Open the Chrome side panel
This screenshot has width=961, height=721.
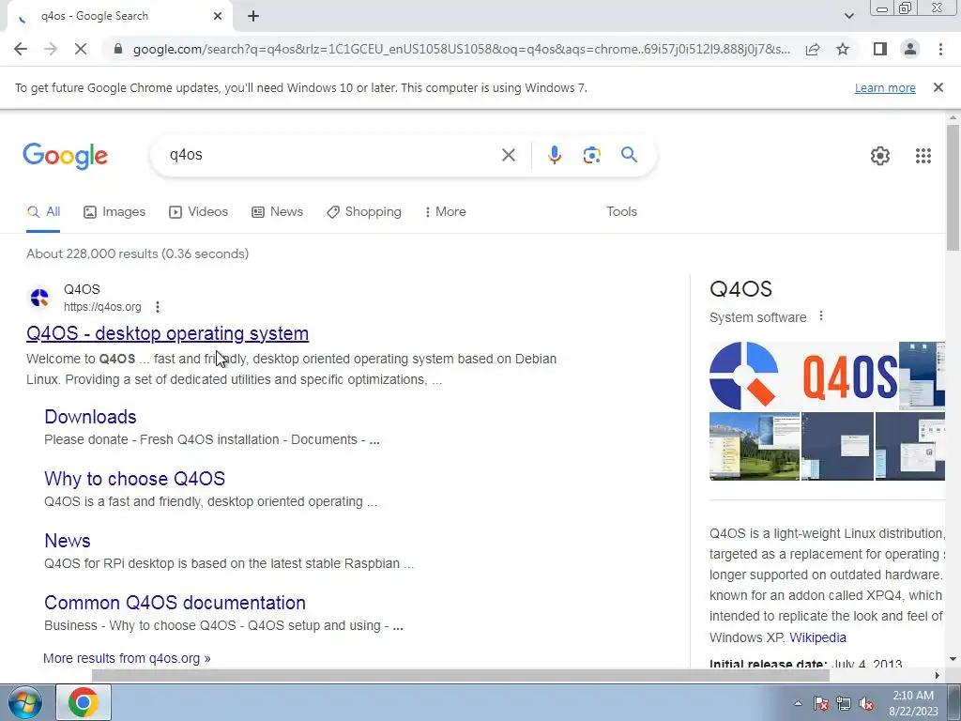[880, 49]
